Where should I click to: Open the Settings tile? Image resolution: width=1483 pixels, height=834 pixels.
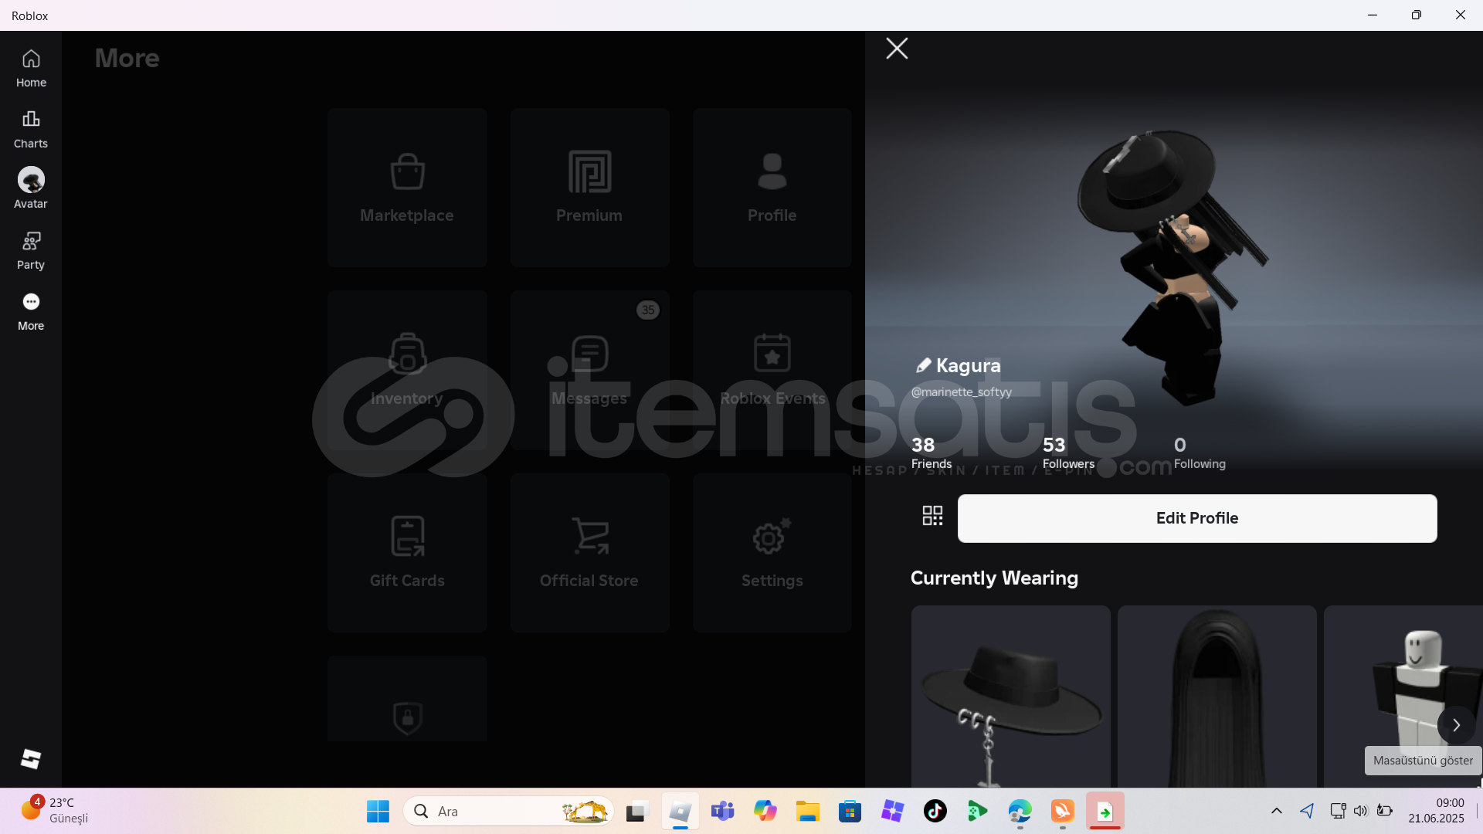(x=772, y=553)
